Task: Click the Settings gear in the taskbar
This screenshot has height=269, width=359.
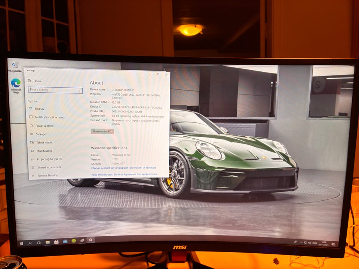Action: [x=90, y=240]
